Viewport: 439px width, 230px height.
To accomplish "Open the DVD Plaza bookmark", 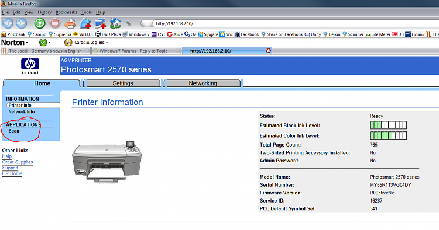I will tap(108, 34).
